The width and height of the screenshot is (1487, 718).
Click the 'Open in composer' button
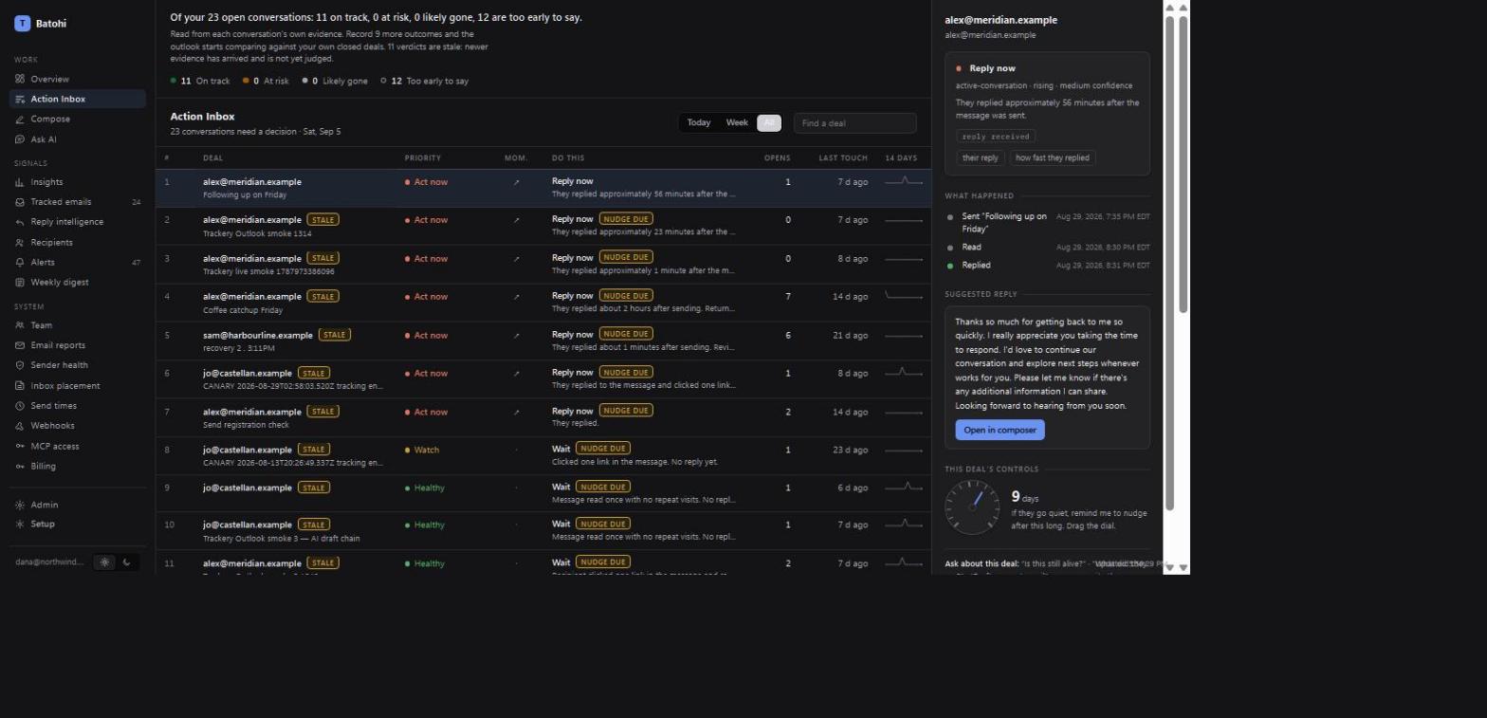coord(1000,431)
